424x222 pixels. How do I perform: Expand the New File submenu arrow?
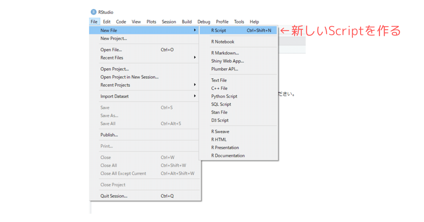[x=195, y=30]
